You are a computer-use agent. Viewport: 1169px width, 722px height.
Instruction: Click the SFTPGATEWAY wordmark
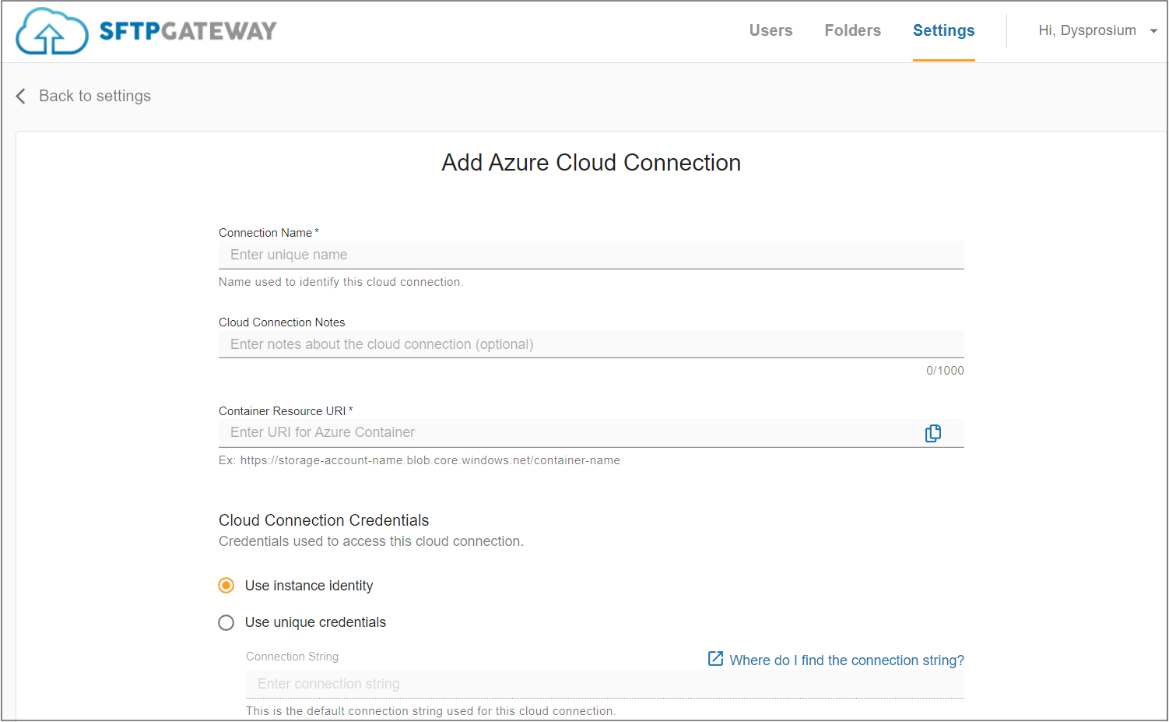(x=188, y=31)
